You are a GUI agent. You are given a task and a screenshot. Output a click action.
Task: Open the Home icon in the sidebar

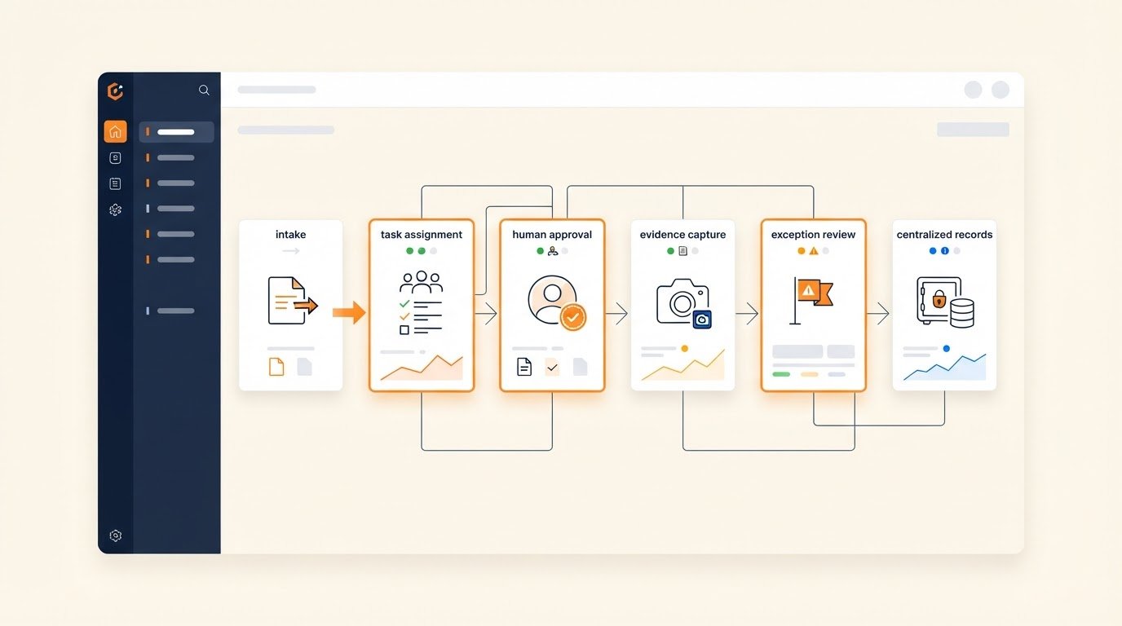point(115,131)
